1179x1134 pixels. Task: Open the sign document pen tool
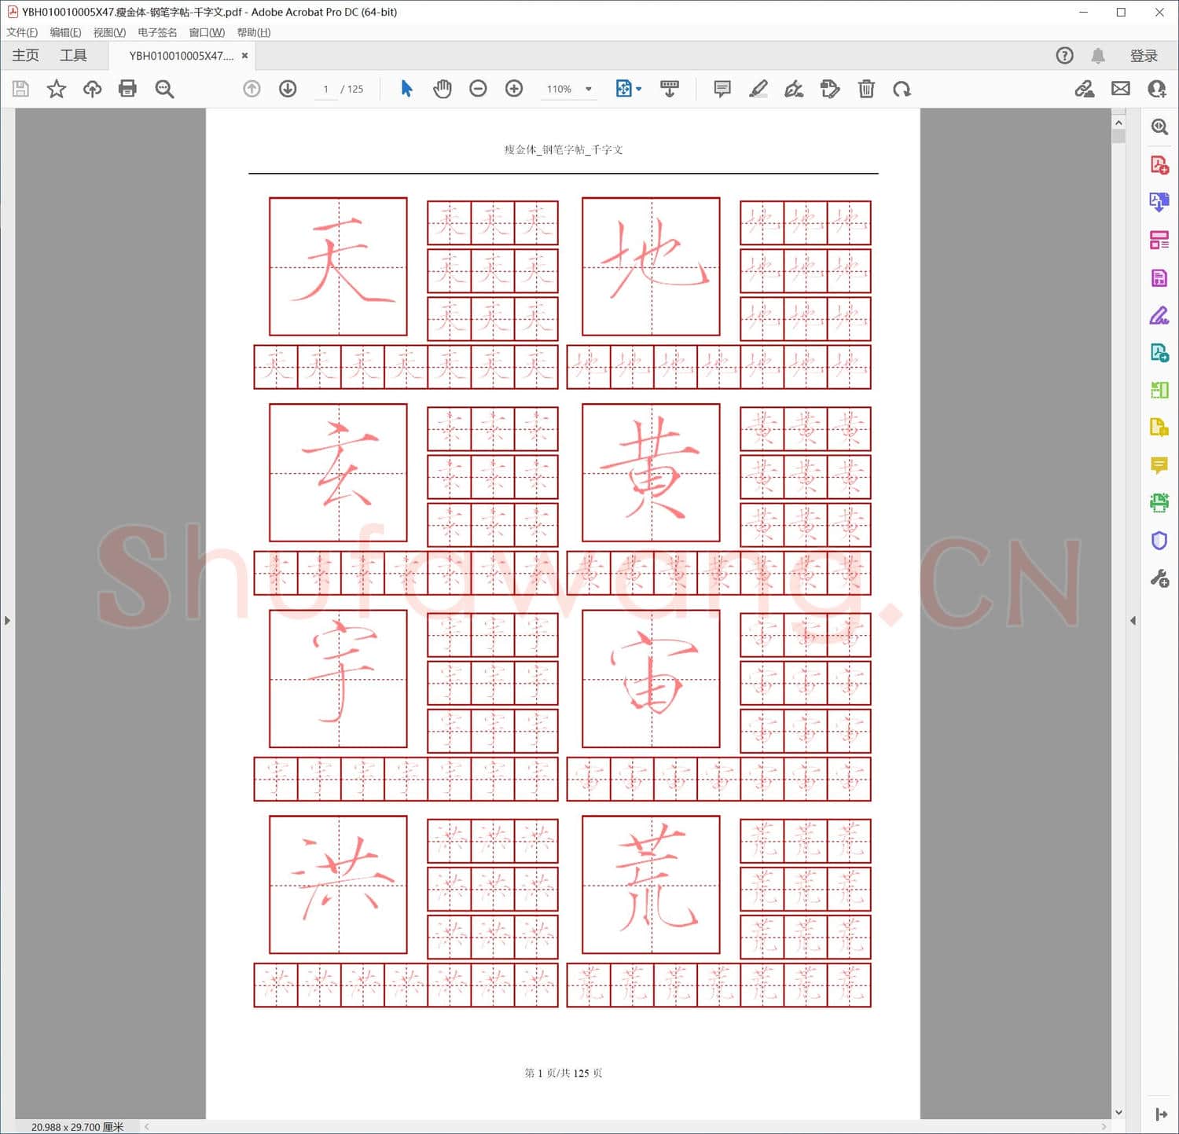pos(794,89)
